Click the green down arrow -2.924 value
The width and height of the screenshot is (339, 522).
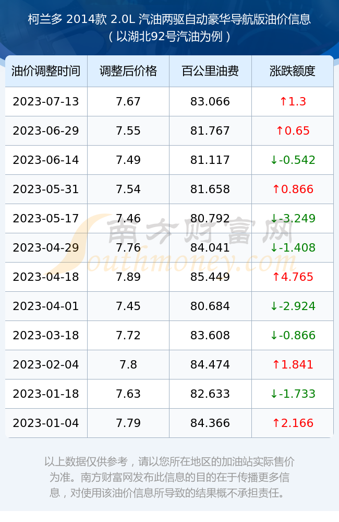pos(293,306)
